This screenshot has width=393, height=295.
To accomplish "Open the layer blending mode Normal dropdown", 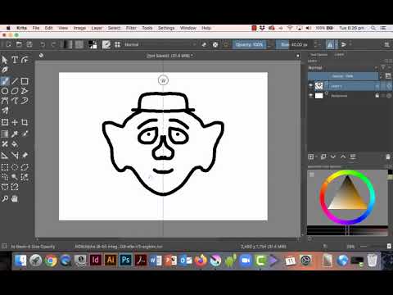I will [x=343, y=67].
